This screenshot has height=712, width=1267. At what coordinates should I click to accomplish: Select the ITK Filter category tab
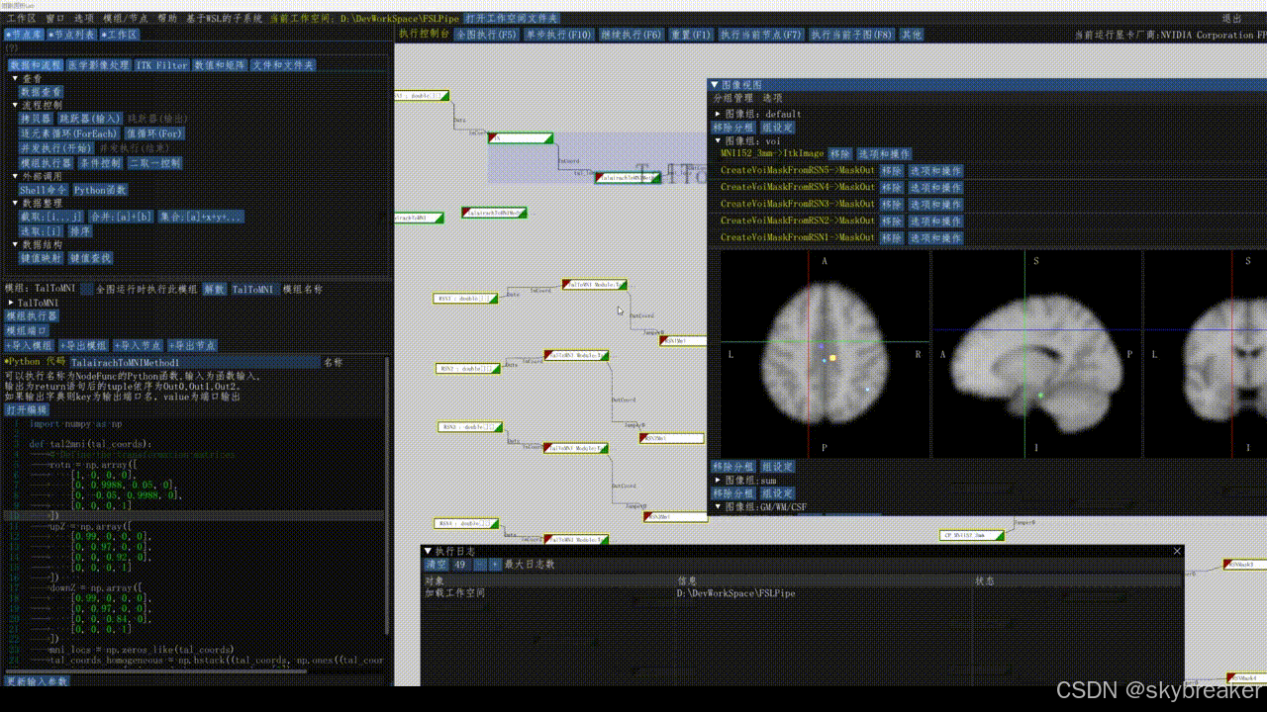162,65
